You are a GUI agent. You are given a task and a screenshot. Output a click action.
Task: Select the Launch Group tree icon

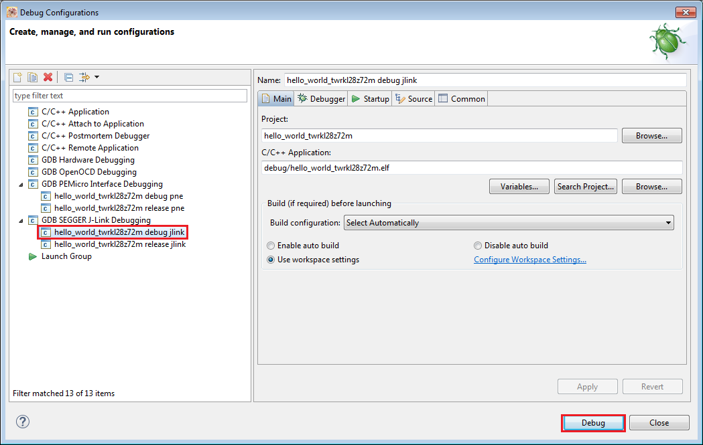pos(33,256)
